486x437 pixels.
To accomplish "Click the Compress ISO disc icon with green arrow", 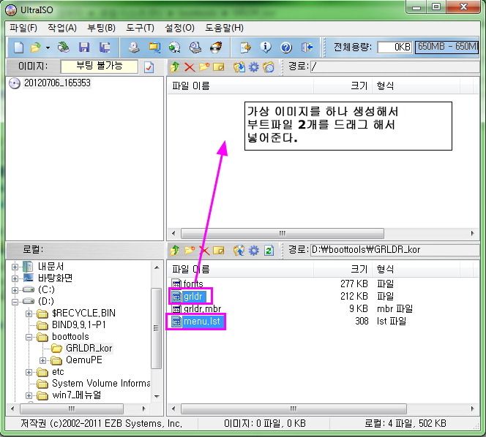I will pyautogui.click(x=174, y=47).
